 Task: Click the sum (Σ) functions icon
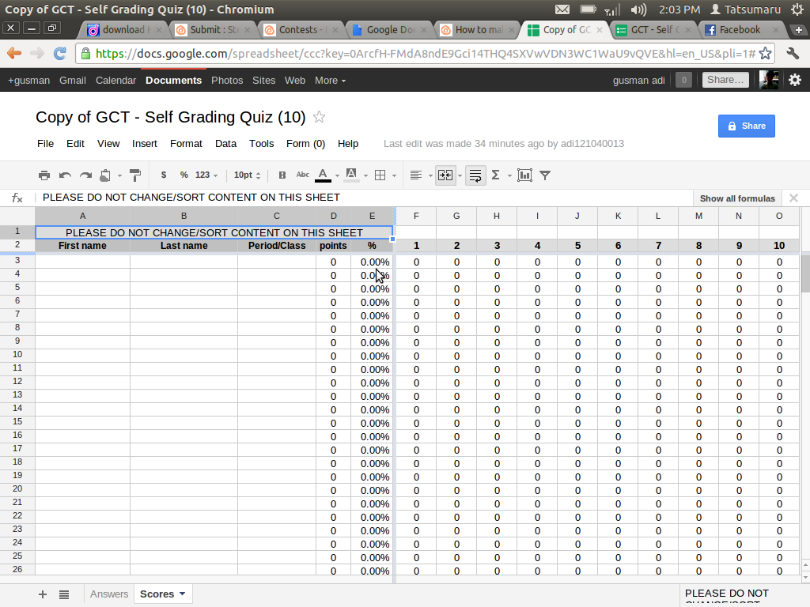(494, 175)
